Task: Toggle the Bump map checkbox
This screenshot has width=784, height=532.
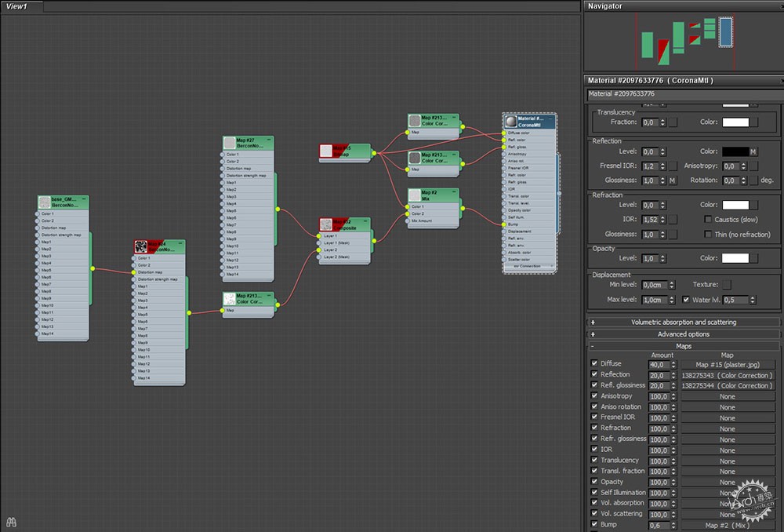Action: coord(594,524)
